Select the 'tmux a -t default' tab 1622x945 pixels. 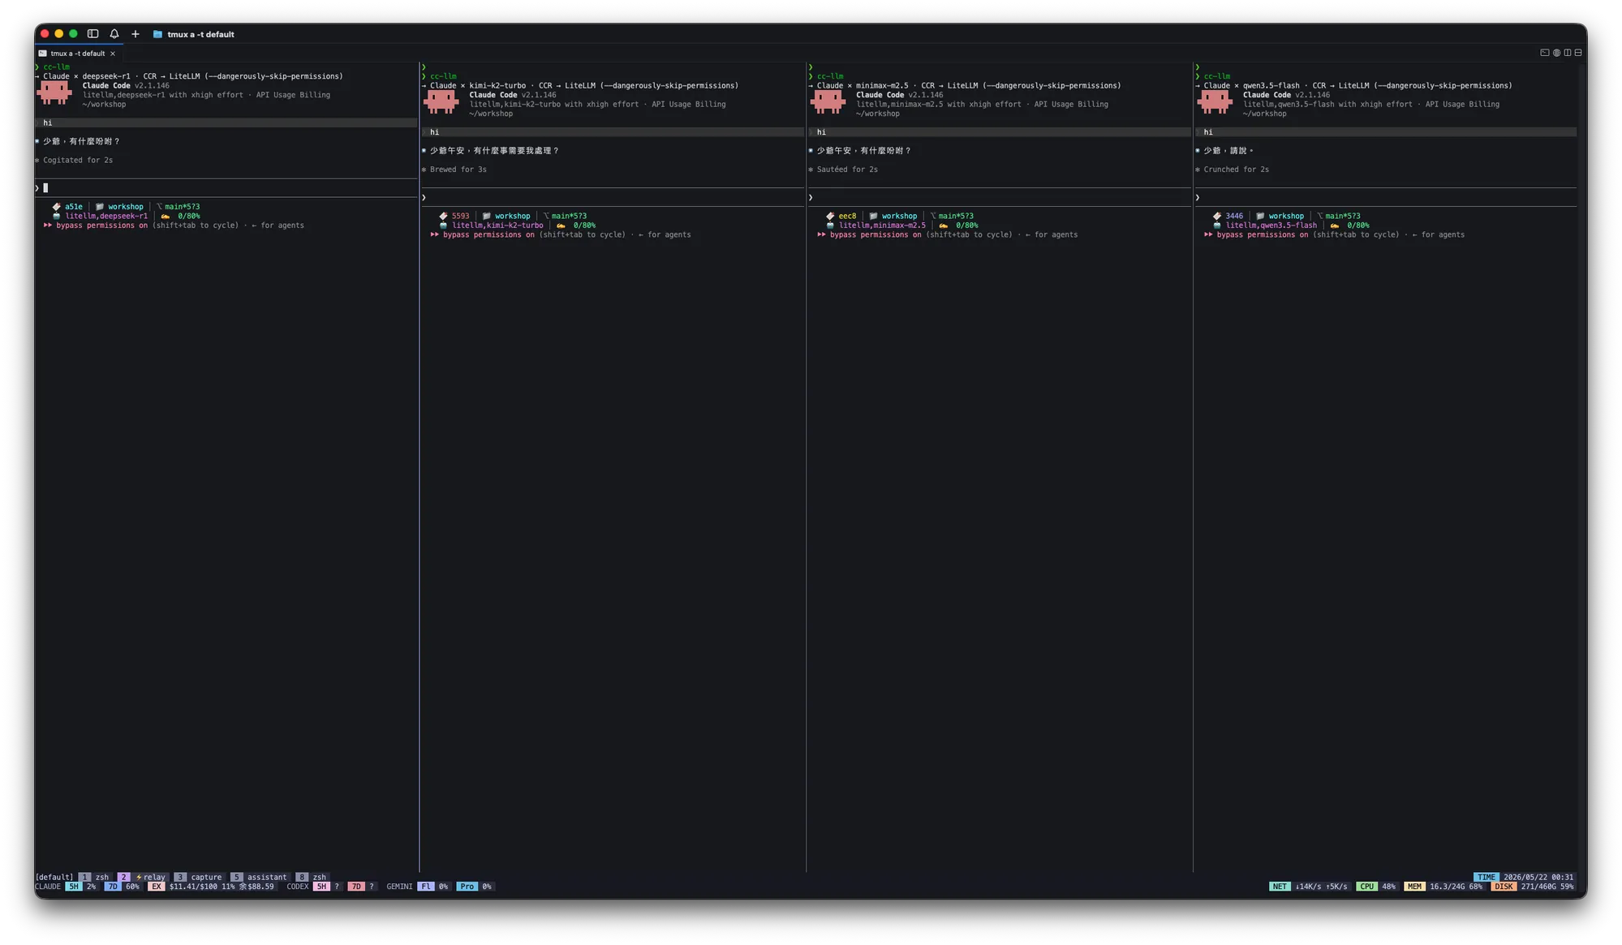[x=78, y=54]
